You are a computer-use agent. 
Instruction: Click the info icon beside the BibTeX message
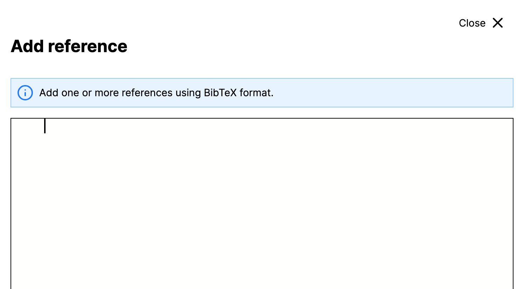pyautogui.click(x=25, y=93)
